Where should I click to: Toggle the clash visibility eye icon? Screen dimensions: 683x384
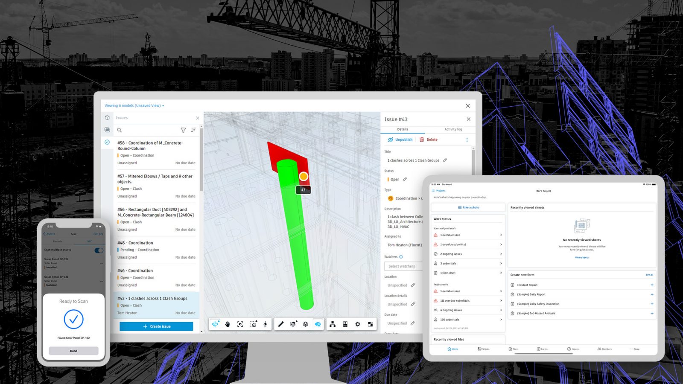pyautogui.click(x=317, y=324)
